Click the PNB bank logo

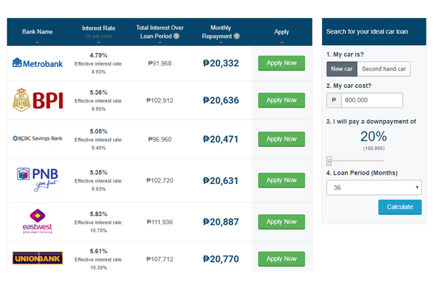click(x=38, y=180)
